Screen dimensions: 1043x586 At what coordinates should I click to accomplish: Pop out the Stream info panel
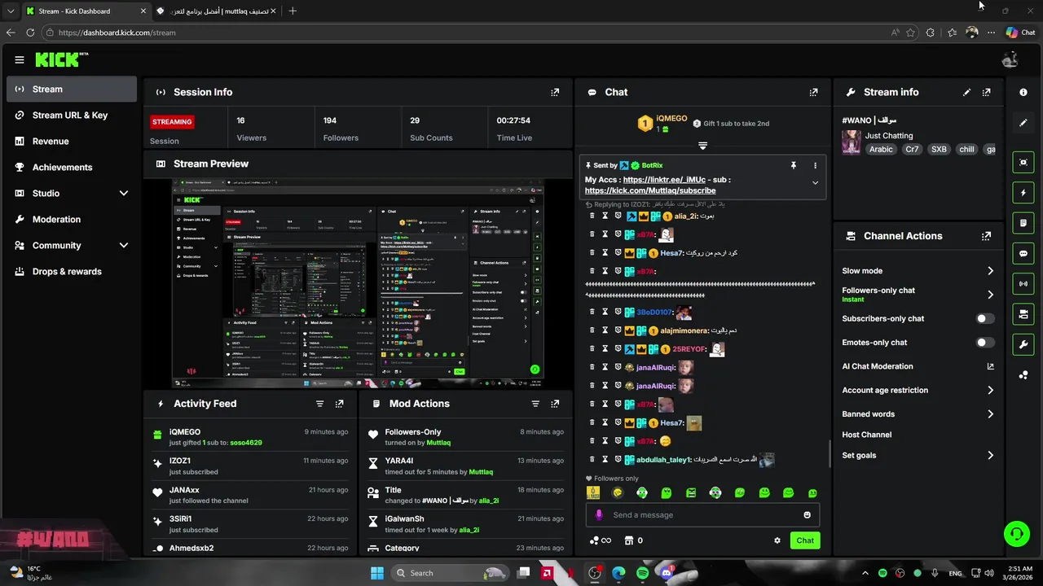pos(986,92)
